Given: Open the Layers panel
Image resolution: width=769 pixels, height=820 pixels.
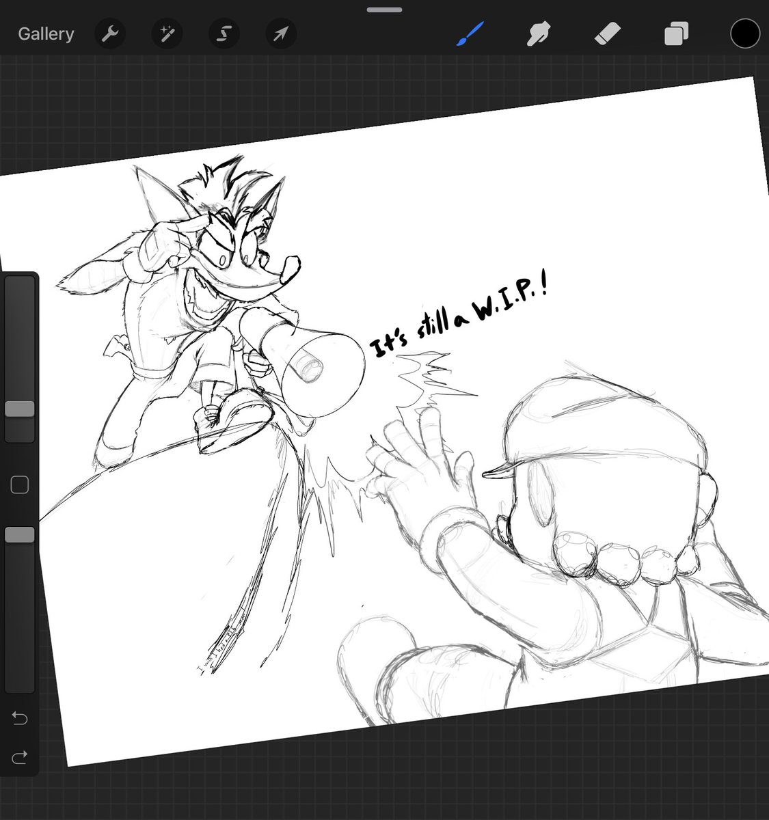Looking at the screenshot, I should (x=676, y=33).
